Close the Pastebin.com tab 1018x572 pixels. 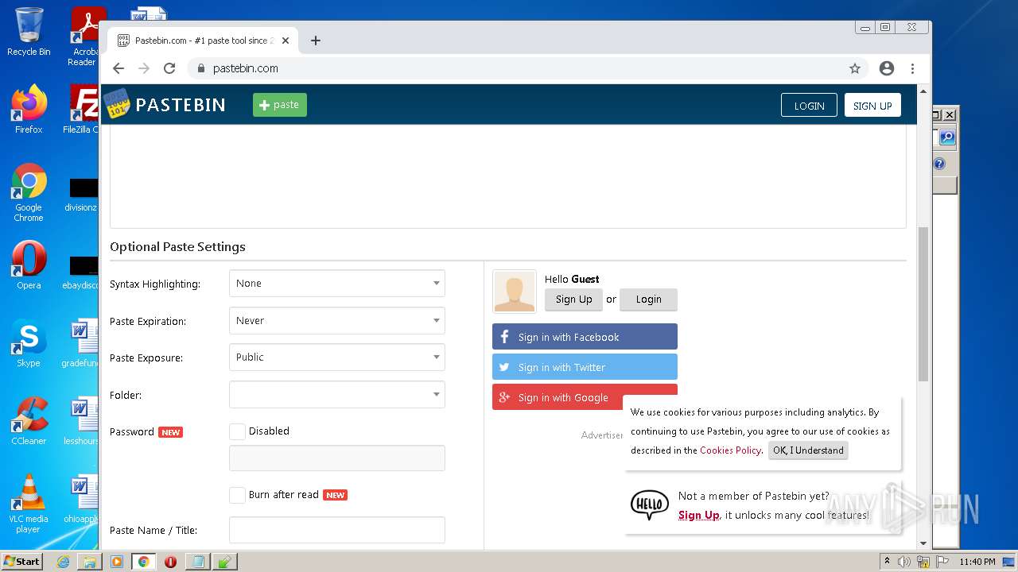(x=286, y=41)
